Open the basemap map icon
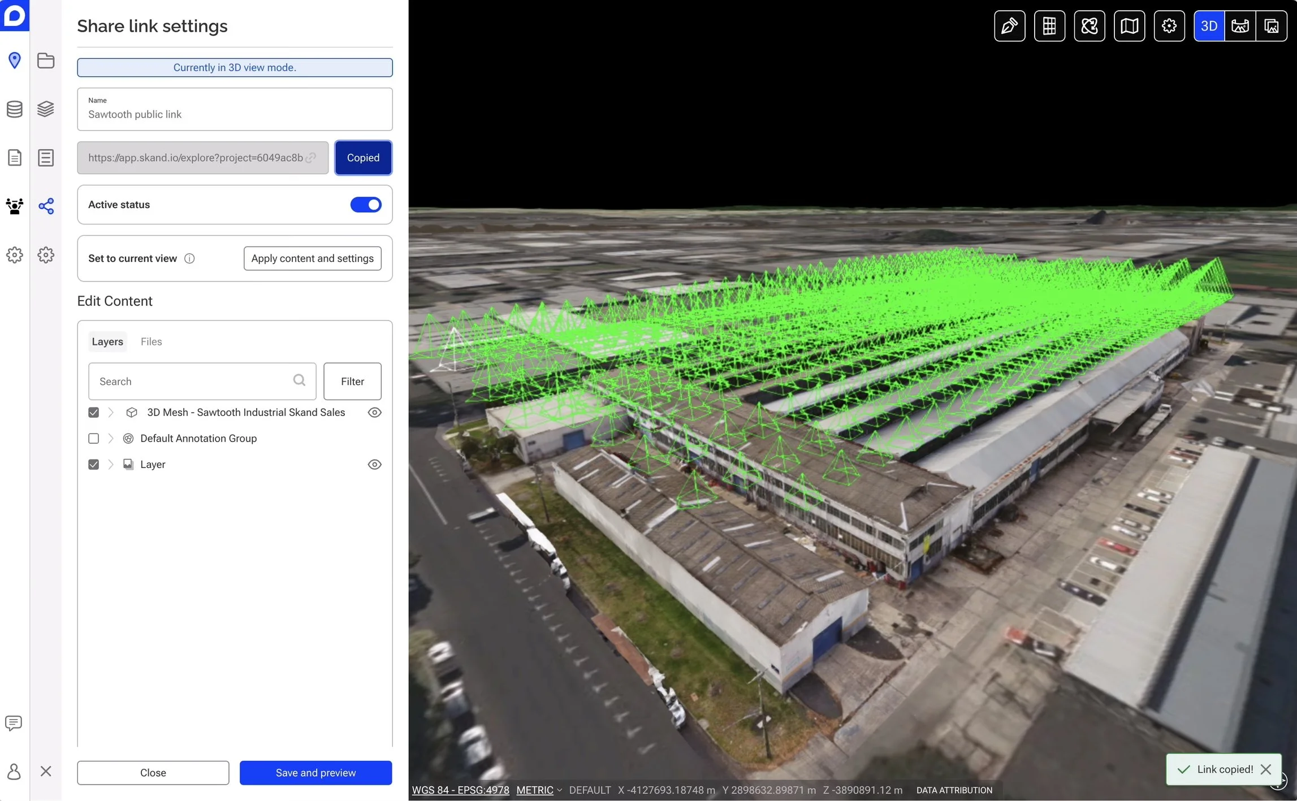Viewport: 1297px width, 801px height. point(1129,26)
